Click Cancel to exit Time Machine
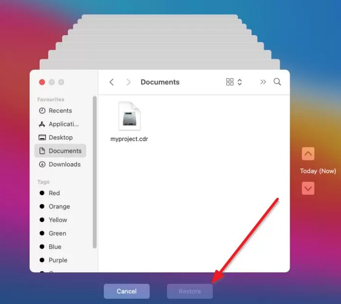The height and width of the screenshot is (304, 341). 127,291
